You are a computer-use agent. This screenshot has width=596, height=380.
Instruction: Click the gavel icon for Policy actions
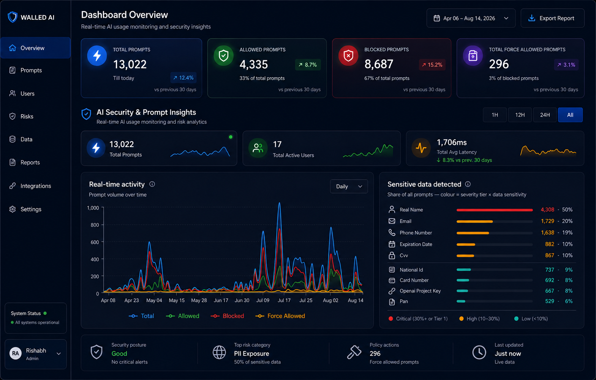354,352
